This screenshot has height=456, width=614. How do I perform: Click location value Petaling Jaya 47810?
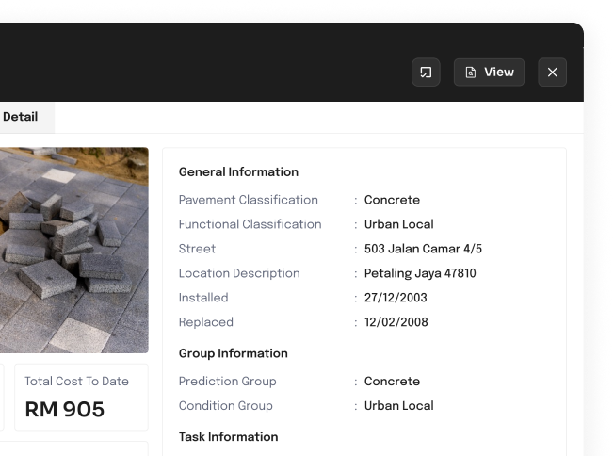tap(420, 273)
